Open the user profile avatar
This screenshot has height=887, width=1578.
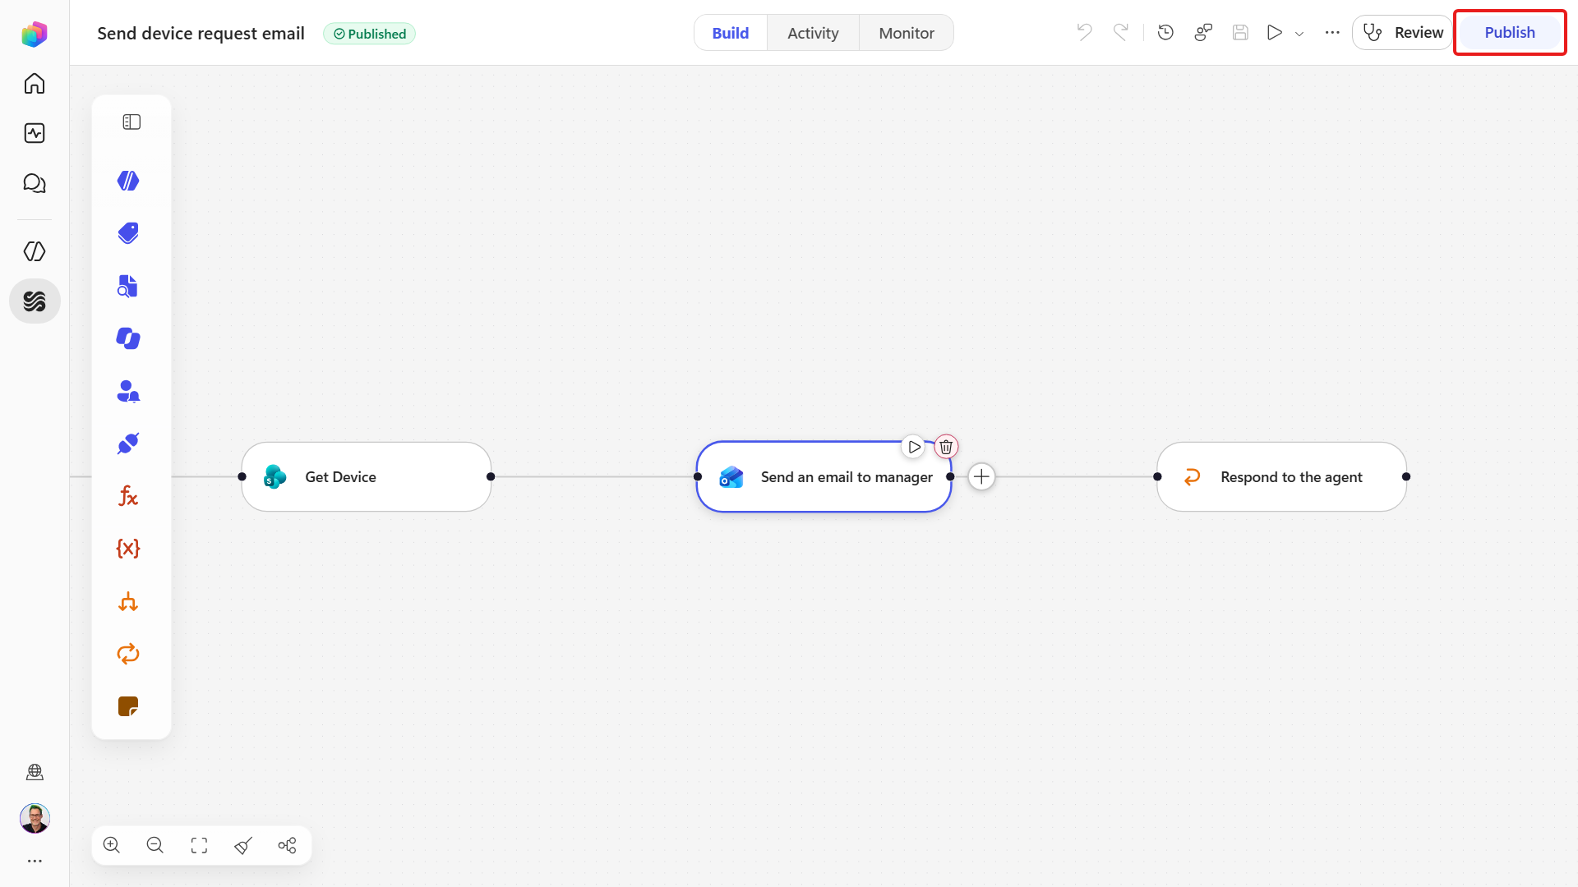[35, 818]
